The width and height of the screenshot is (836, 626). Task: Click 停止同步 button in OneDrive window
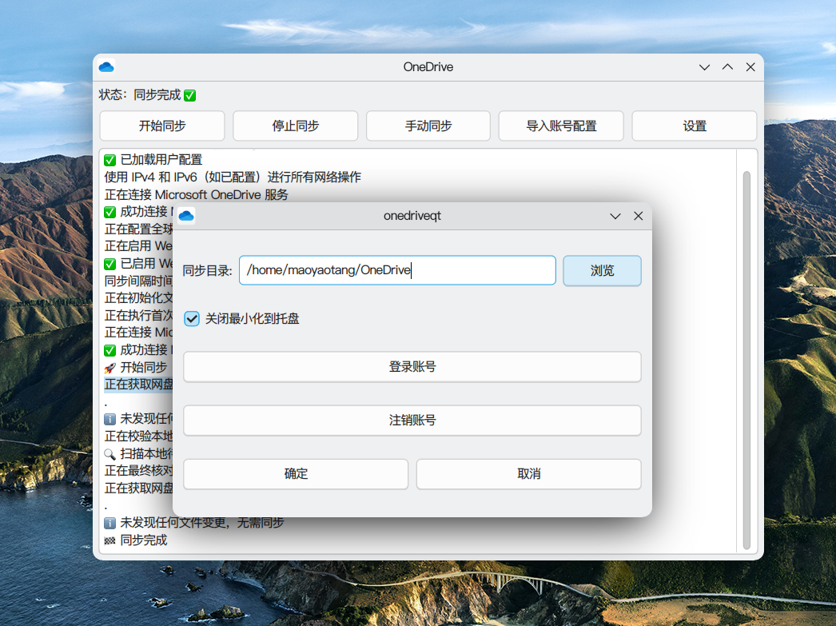click(x=296, y=126)
